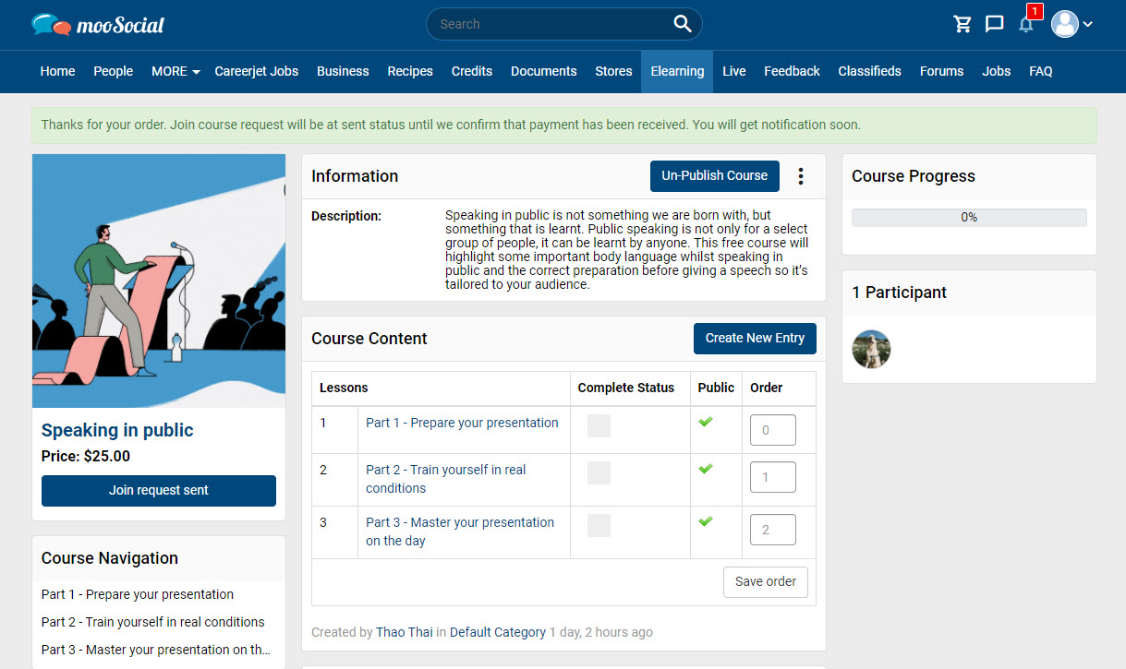1126x669 pixels.
Task: Open the People menu item
Action: [114, 71]
